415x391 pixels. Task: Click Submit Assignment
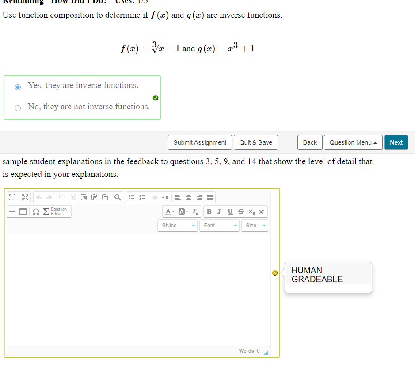click(x=200, y=142)
